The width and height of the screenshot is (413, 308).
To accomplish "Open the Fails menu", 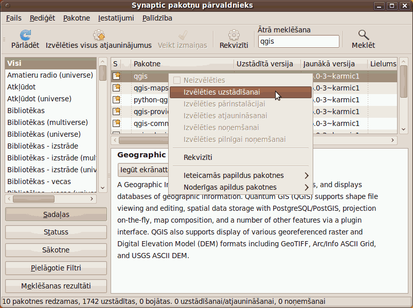I will point(14,18).
